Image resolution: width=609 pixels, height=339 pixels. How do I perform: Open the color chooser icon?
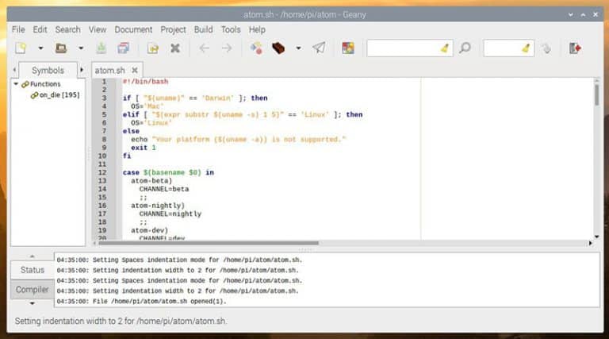(348, 48)
